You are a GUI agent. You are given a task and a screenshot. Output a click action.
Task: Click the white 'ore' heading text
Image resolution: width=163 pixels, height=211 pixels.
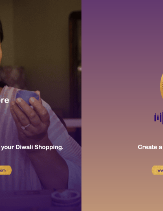tap(4, 101)
